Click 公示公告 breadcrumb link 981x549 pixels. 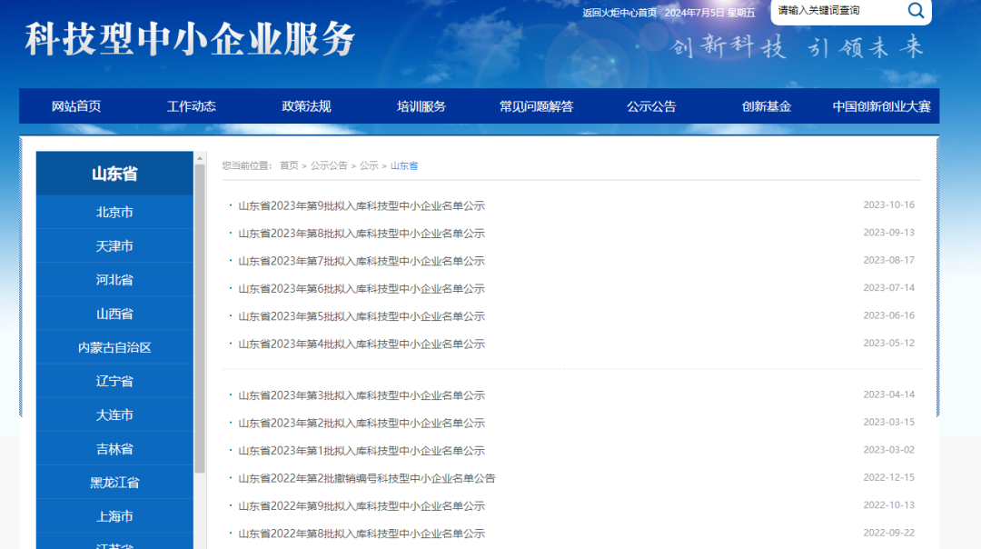(329, 165)
